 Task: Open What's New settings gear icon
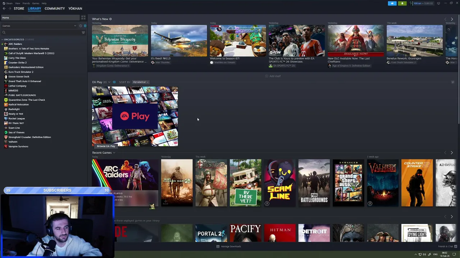[x=110, y=19]
